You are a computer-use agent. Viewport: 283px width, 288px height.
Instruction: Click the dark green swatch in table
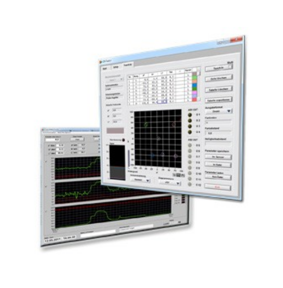[195, 89]
